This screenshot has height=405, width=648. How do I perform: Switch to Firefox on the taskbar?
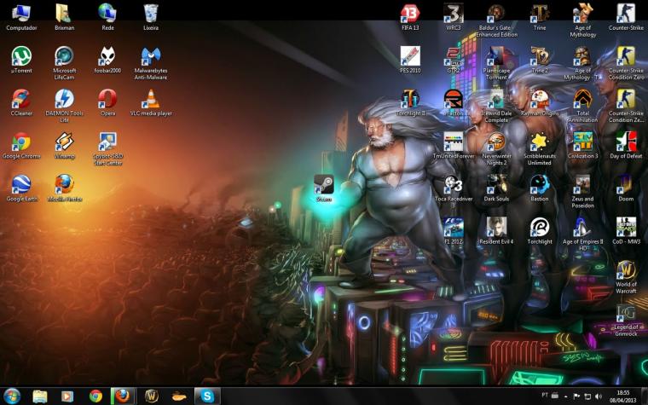pyautogui.click(x=122, y=396)
